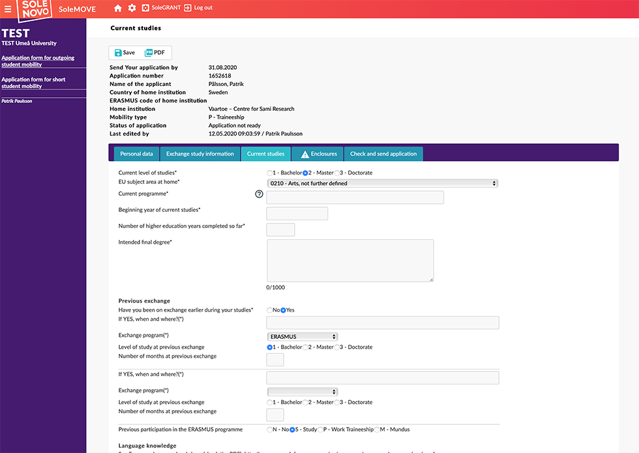
Task: Click the SoleGRANT icon
Action: (145, 8)
